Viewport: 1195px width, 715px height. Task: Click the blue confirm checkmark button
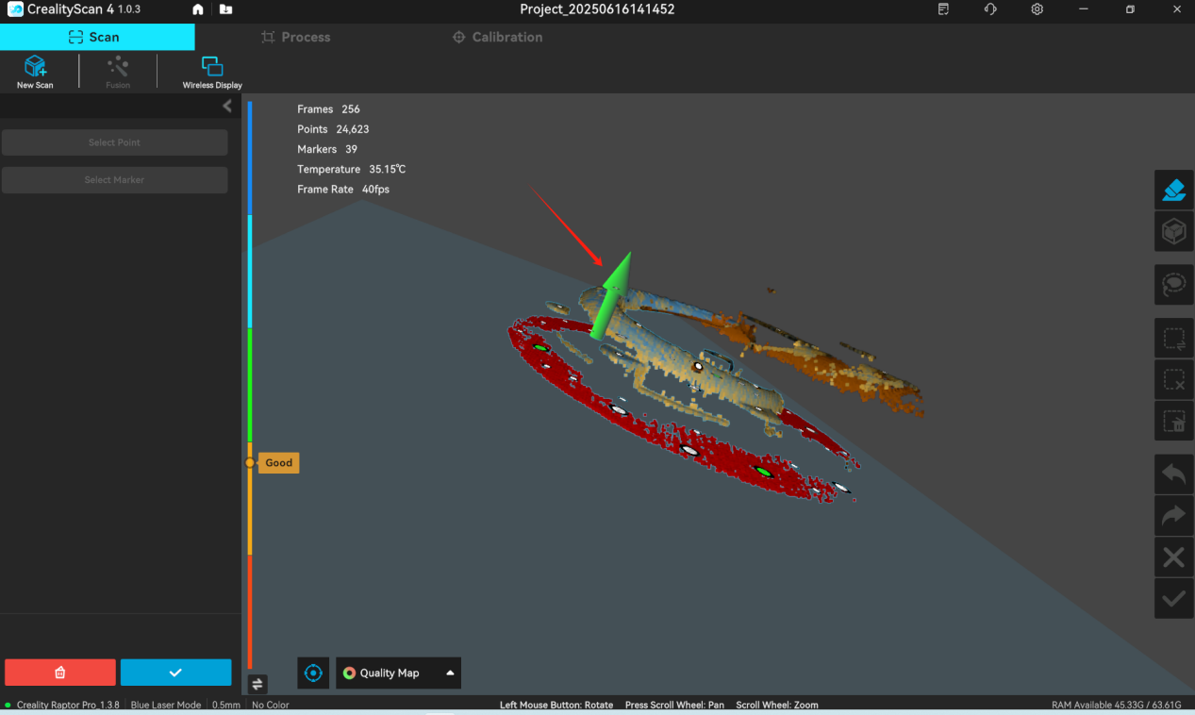tap(175, 672)
